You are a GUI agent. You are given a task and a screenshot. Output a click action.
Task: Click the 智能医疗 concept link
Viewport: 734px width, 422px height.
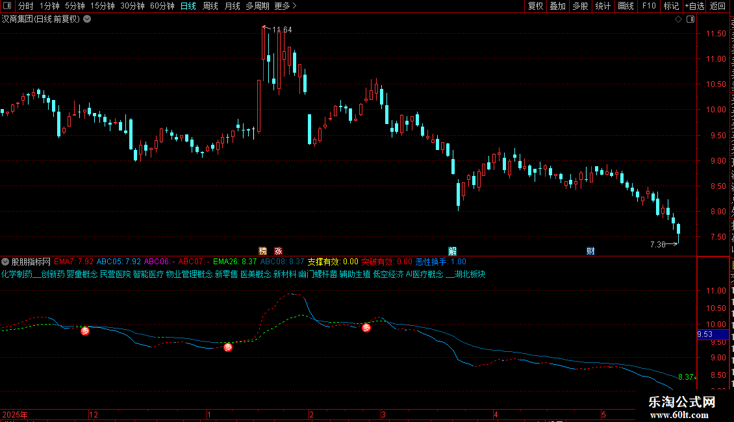148,274
